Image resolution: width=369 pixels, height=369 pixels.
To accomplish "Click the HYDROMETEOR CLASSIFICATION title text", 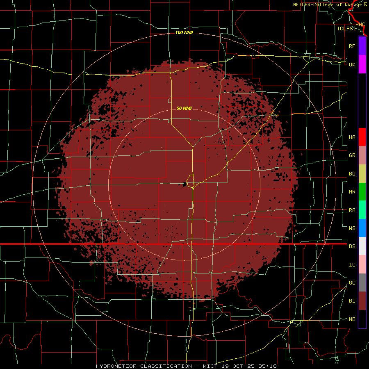I will point(144,366).
